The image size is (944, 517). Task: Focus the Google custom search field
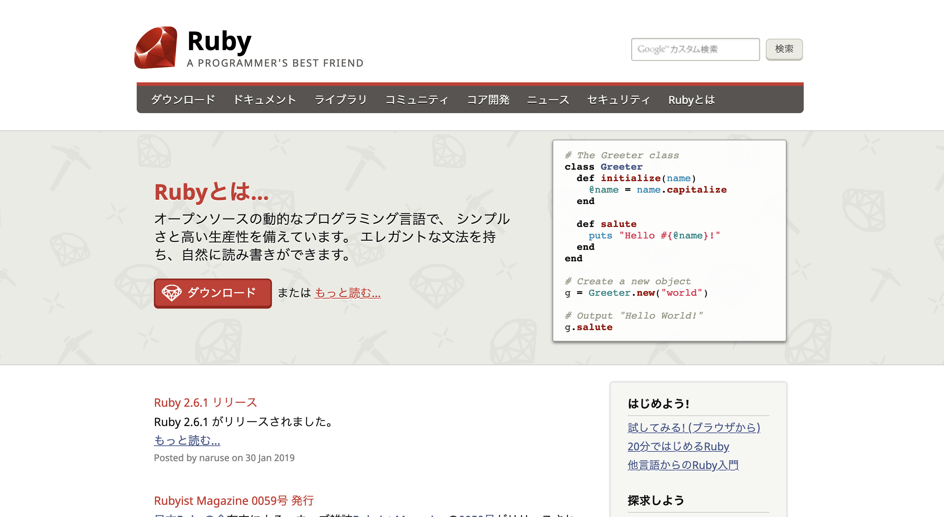tap(695, 49)
